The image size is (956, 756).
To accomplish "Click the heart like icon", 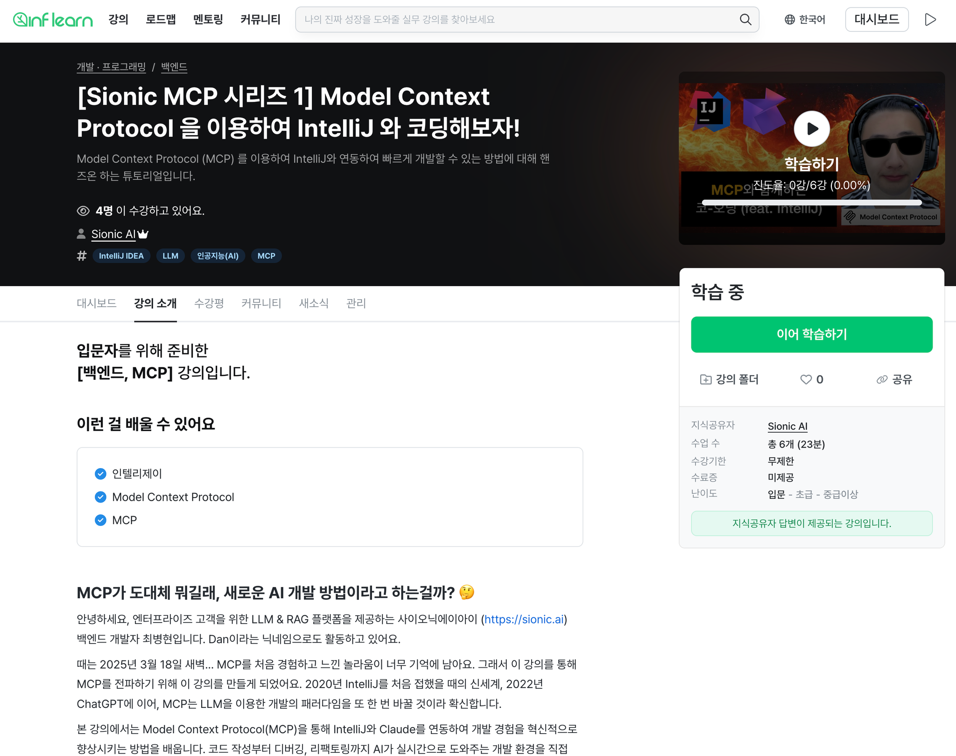I will (x=806, y=379).
